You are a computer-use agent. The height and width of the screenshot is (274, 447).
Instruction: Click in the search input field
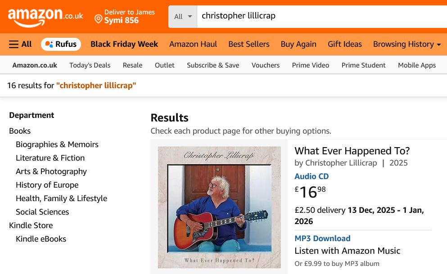tap(315, 16)
